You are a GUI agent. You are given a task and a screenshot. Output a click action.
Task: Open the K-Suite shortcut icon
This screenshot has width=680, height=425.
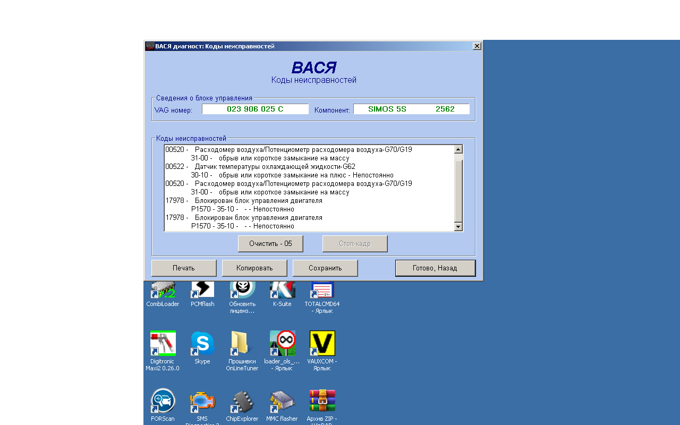pos(282,291)
